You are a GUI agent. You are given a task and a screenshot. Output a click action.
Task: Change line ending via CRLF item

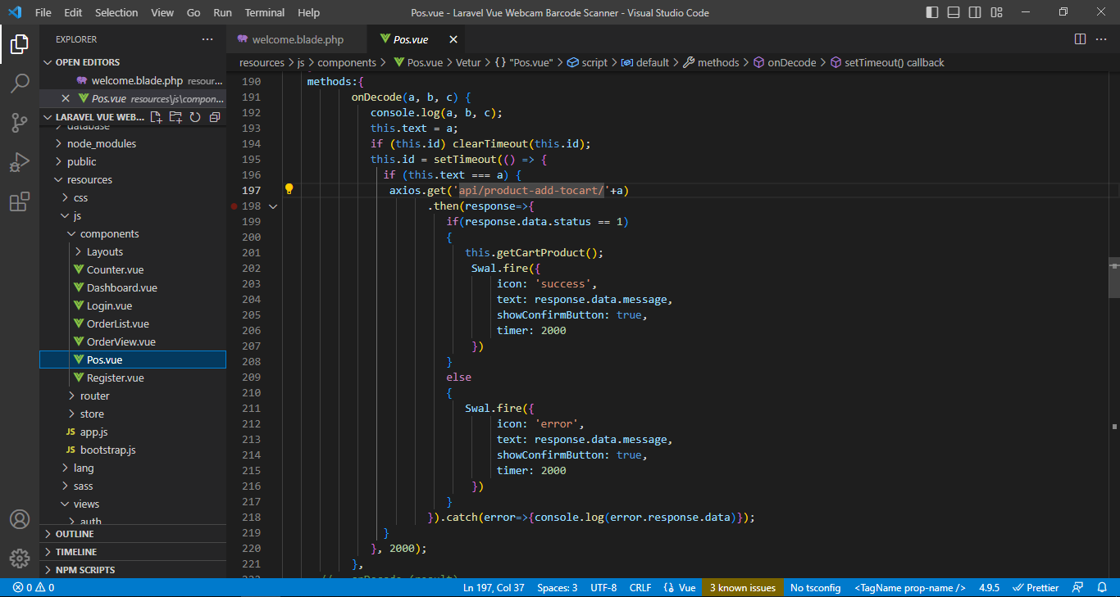640,587
